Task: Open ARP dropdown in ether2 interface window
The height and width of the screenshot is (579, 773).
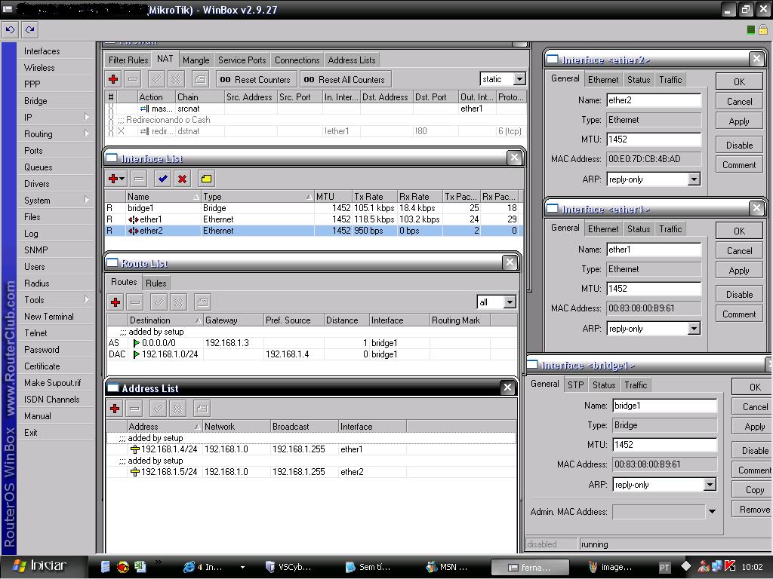Action: click(694, 179)
